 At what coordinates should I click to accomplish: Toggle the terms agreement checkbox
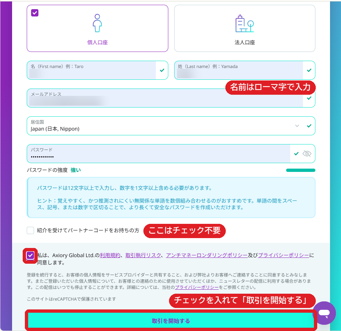[30, 256]
